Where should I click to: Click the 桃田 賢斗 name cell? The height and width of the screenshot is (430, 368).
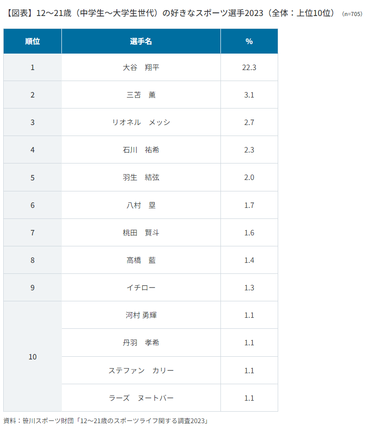pyautogui.click(x=141, y=233)
